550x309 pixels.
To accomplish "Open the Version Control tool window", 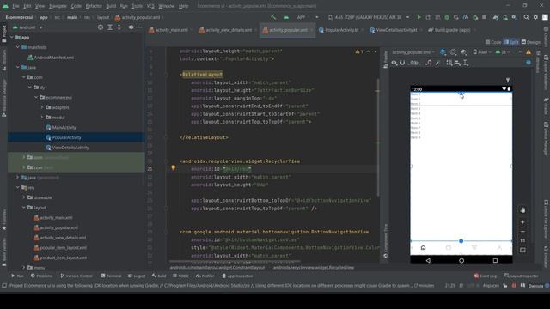I will 76,276.
